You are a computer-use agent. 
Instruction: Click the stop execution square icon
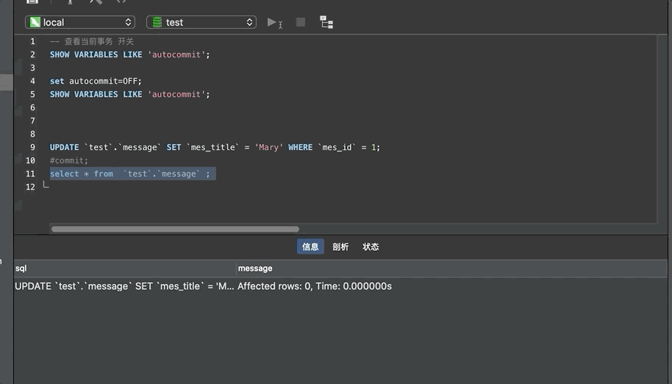click(x=301, y=22)
